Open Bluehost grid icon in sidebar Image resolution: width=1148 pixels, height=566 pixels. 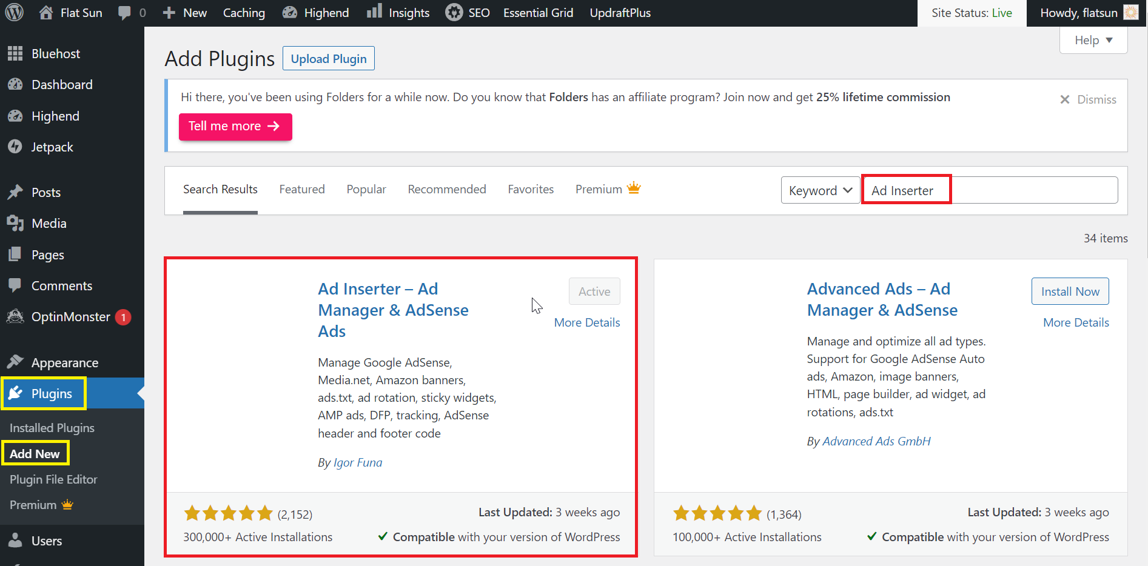(15, 53)
